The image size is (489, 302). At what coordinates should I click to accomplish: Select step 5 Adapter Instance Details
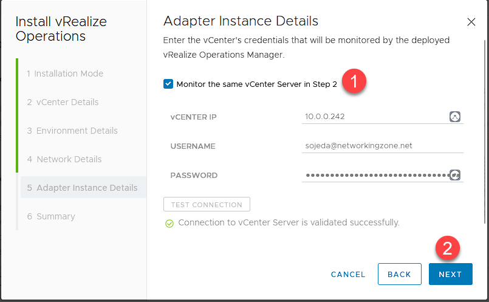[x=82, y=188]
